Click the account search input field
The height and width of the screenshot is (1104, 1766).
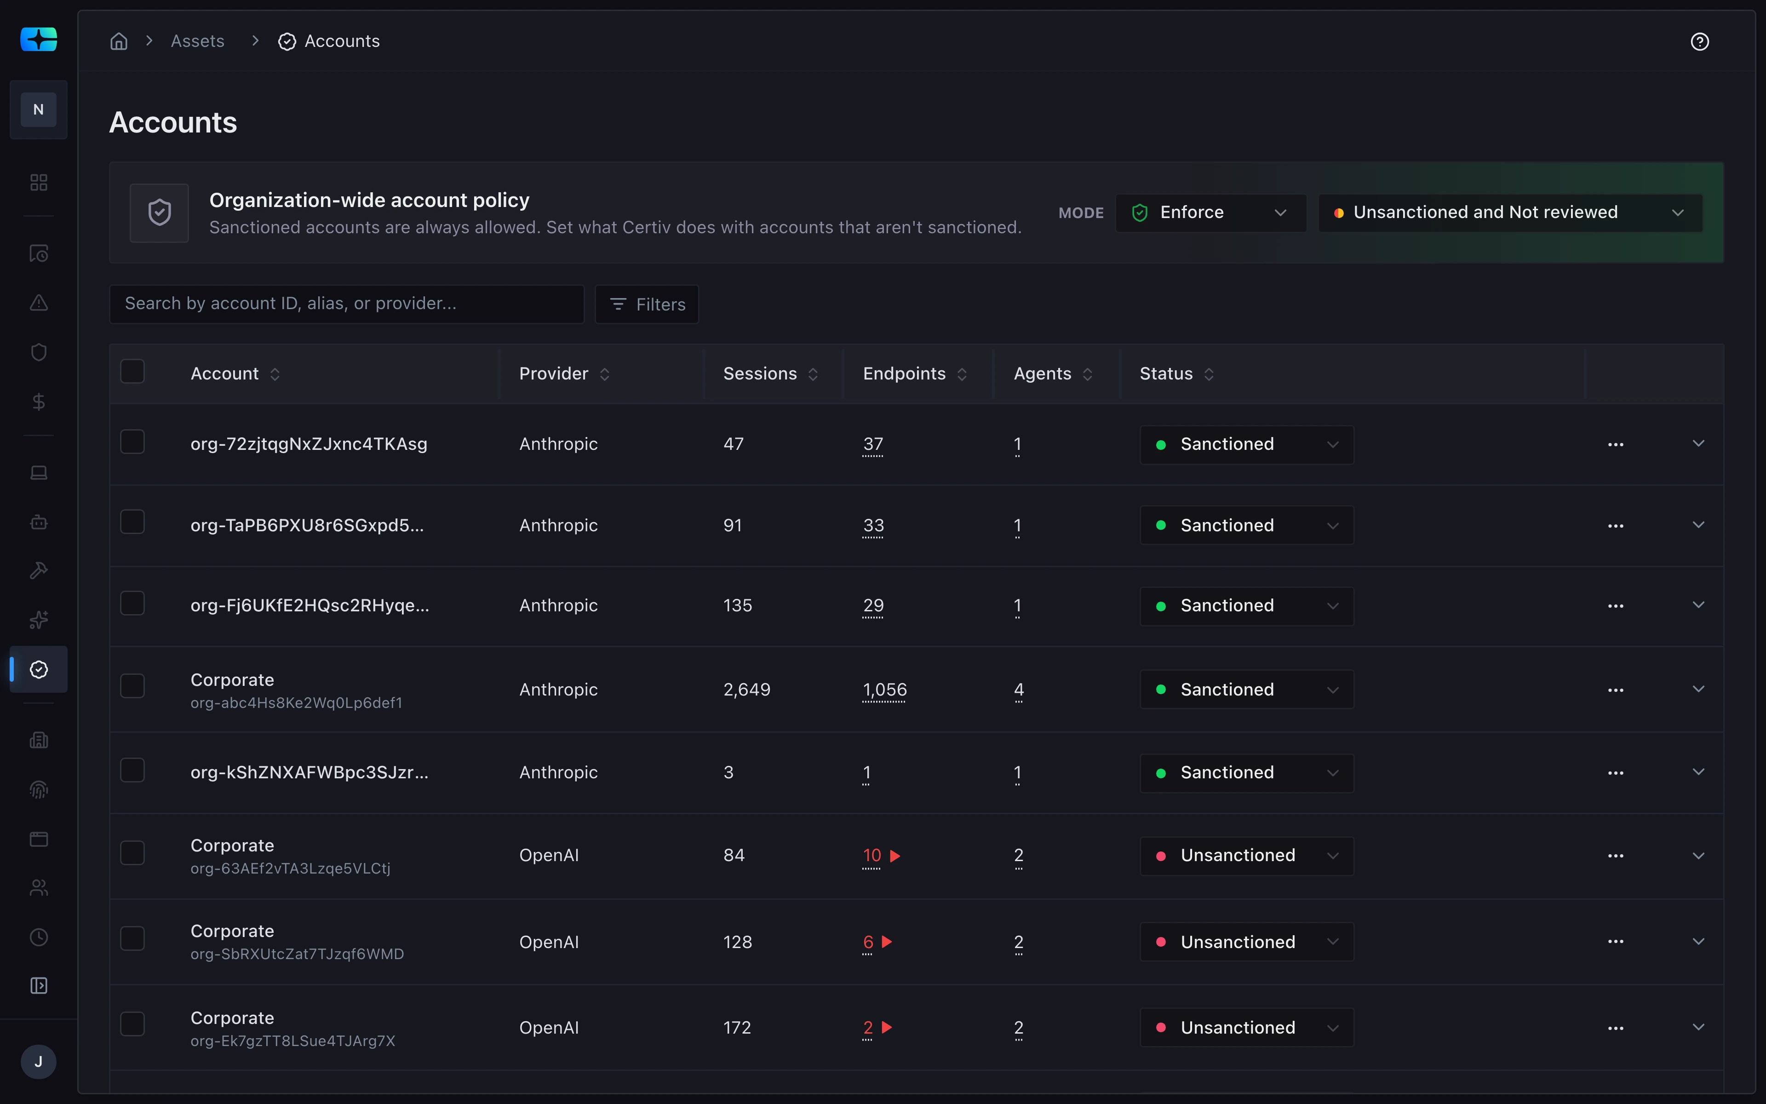[347, 304]
